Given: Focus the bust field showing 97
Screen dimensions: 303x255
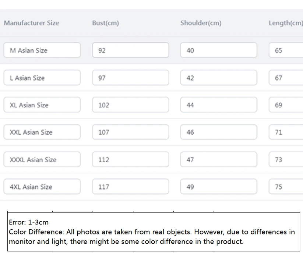Looking at the screenshot, I should coord(130,78).
